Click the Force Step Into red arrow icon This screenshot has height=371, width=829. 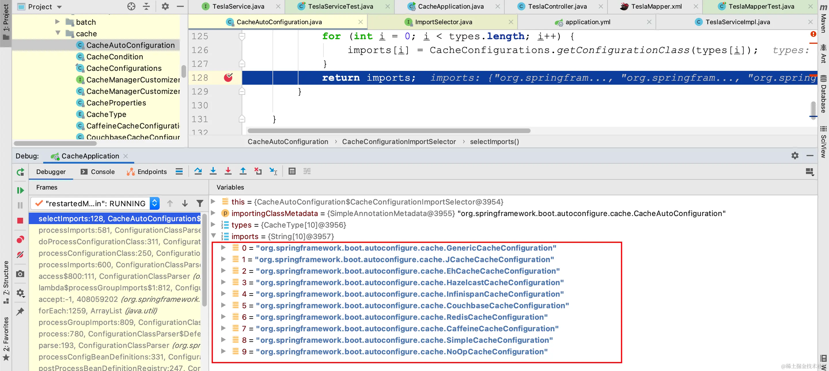pos(228,171)
